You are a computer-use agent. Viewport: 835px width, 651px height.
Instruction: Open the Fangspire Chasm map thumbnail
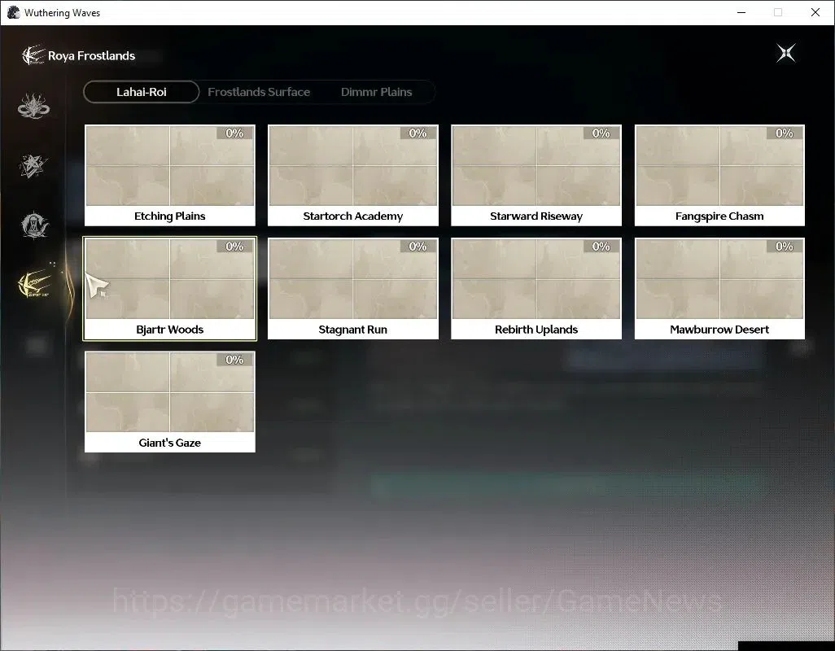coord(719,165)
